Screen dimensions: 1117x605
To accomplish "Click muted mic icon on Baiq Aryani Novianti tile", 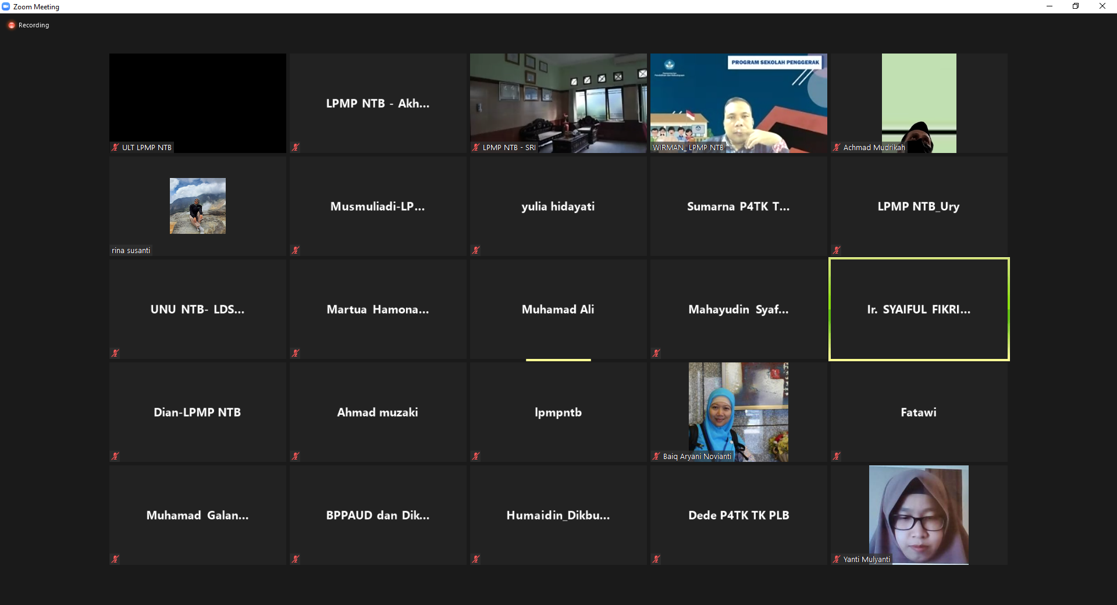I will point(656,456).
